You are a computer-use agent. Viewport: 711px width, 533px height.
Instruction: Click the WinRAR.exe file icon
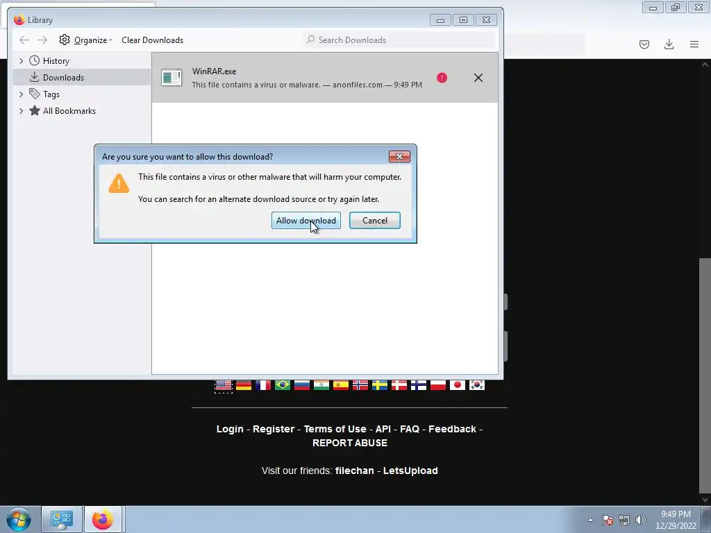click(x=172, y=78)
